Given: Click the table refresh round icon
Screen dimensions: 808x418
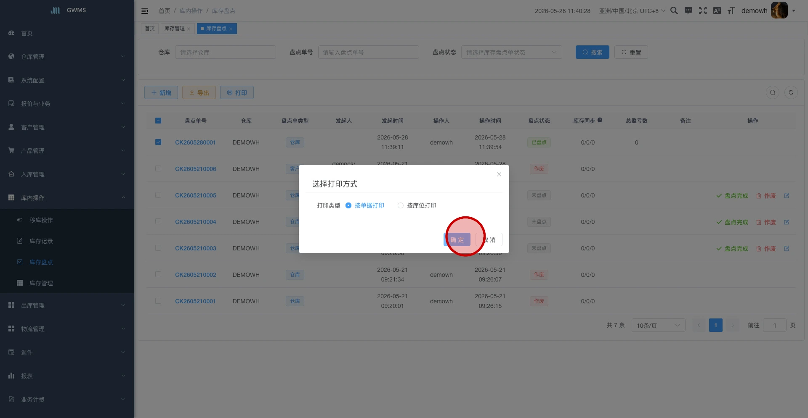Looking at the screenshot, I should 791,92.
